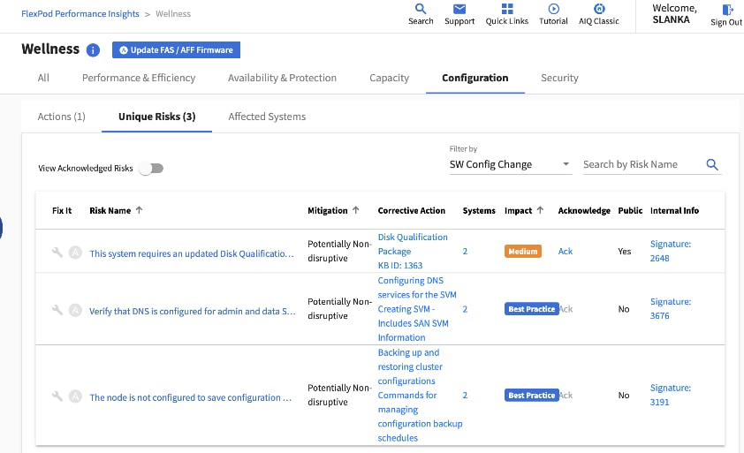Click Update FAS / AFF Firmware button

(x=176, y=49)
